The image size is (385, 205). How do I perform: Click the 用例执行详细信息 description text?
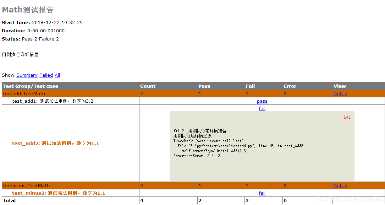[20, 55]
